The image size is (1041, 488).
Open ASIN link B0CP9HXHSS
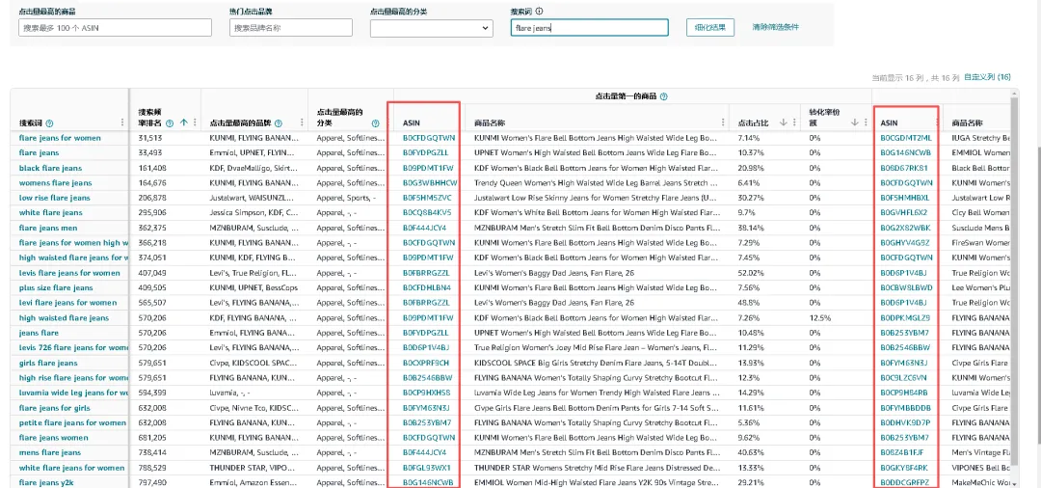pos(426,393)
